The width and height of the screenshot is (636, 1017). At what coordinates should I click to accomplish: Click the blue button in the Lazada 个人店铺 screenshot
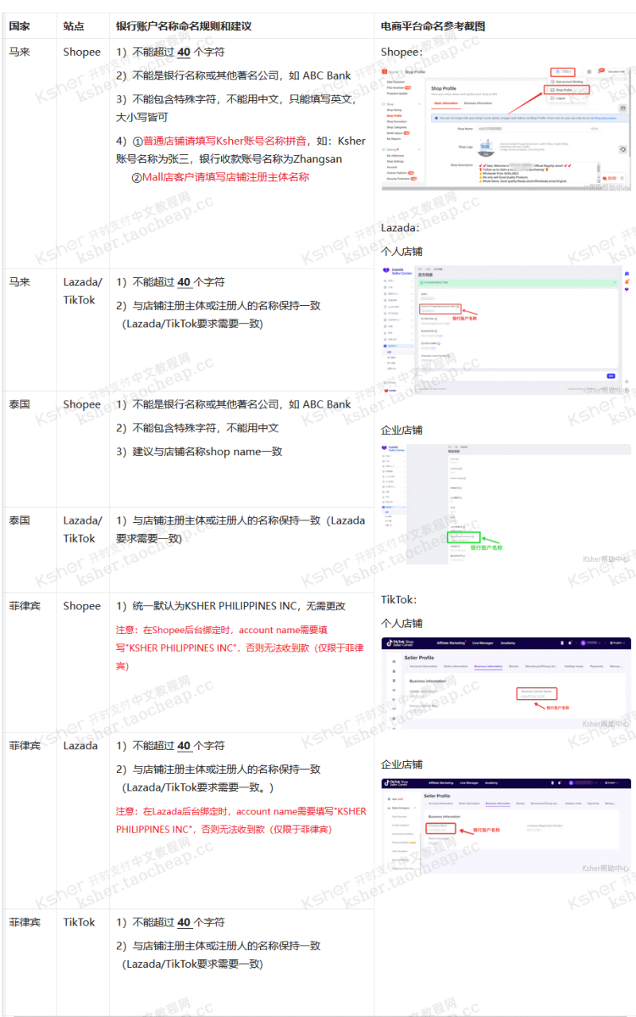tap(611, 376)
